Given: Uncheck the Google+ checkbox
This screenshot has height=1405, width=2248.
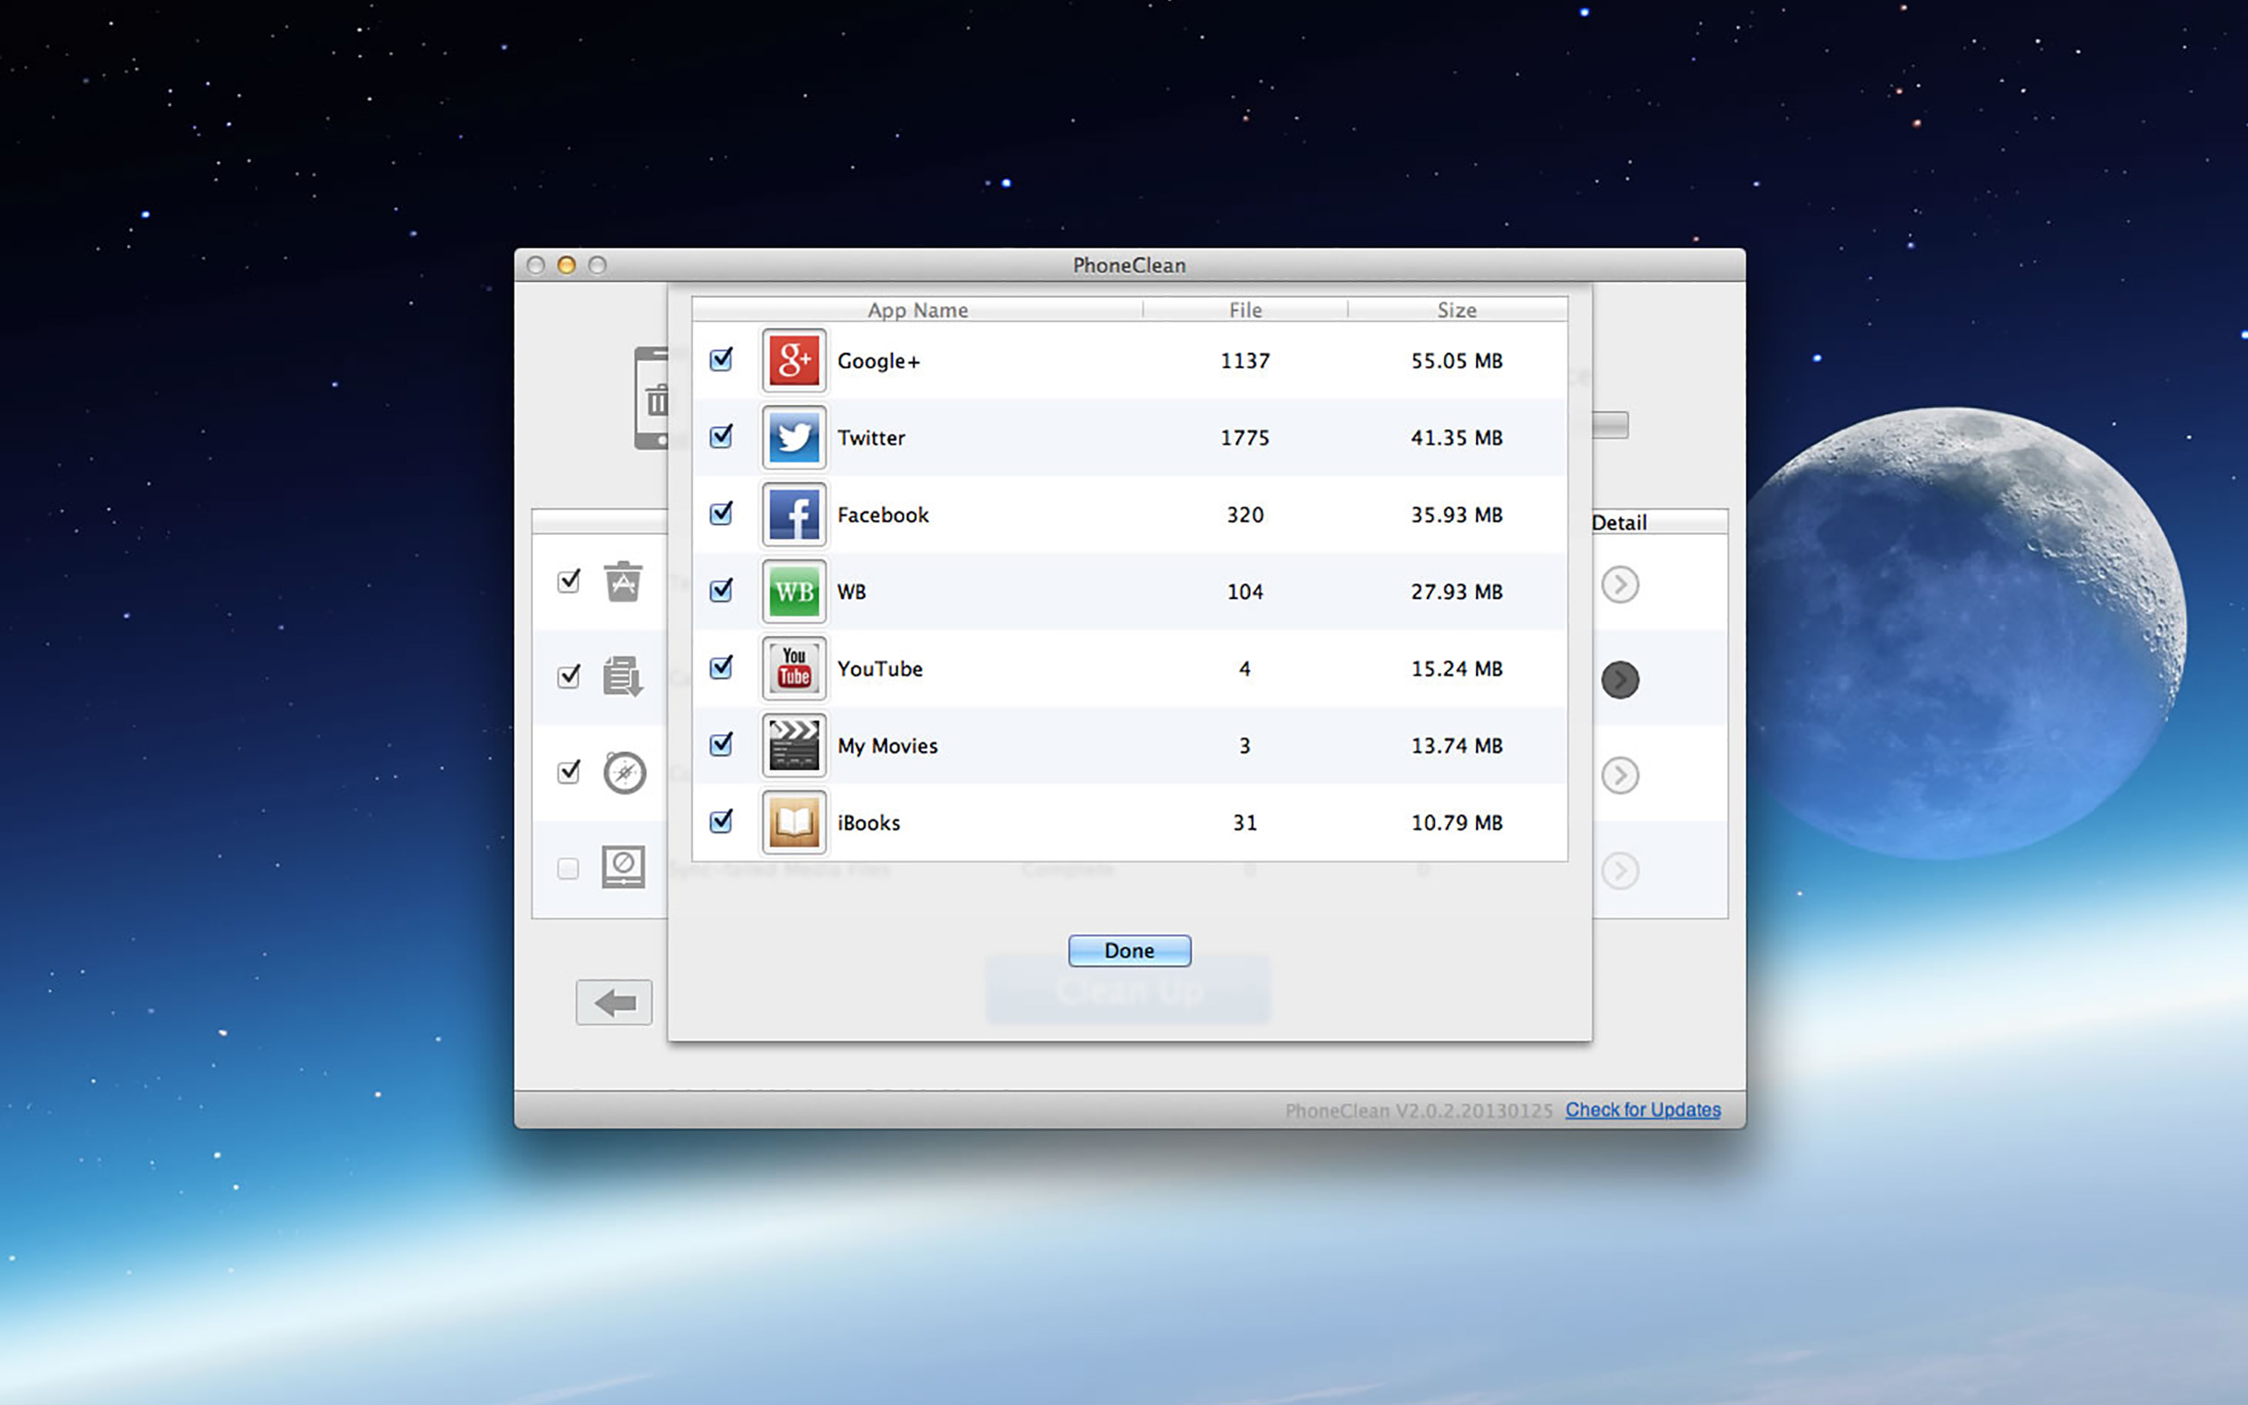Looking at the screenshot, I should [722, 360].
